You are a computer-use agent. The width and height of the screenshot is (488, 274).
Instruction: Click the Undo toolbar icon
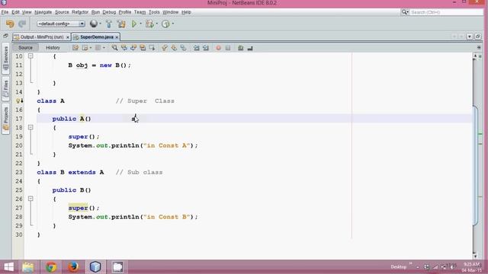[x=10, y=24]
